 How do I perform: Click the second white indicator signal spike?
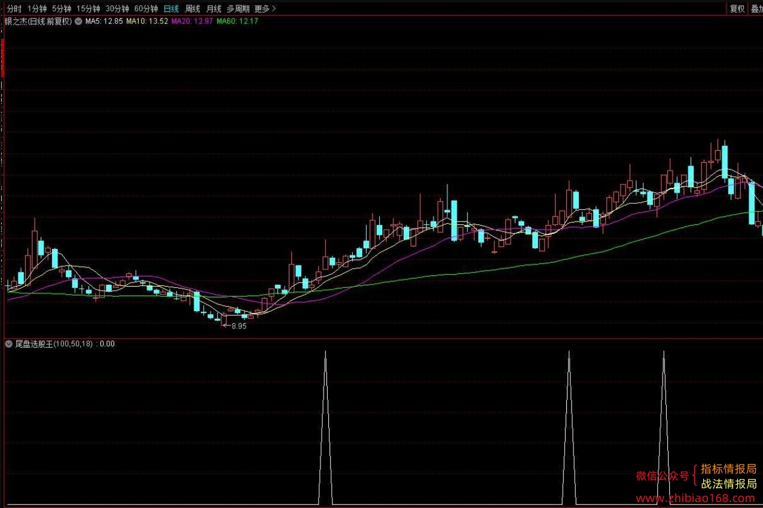point(569,427)
